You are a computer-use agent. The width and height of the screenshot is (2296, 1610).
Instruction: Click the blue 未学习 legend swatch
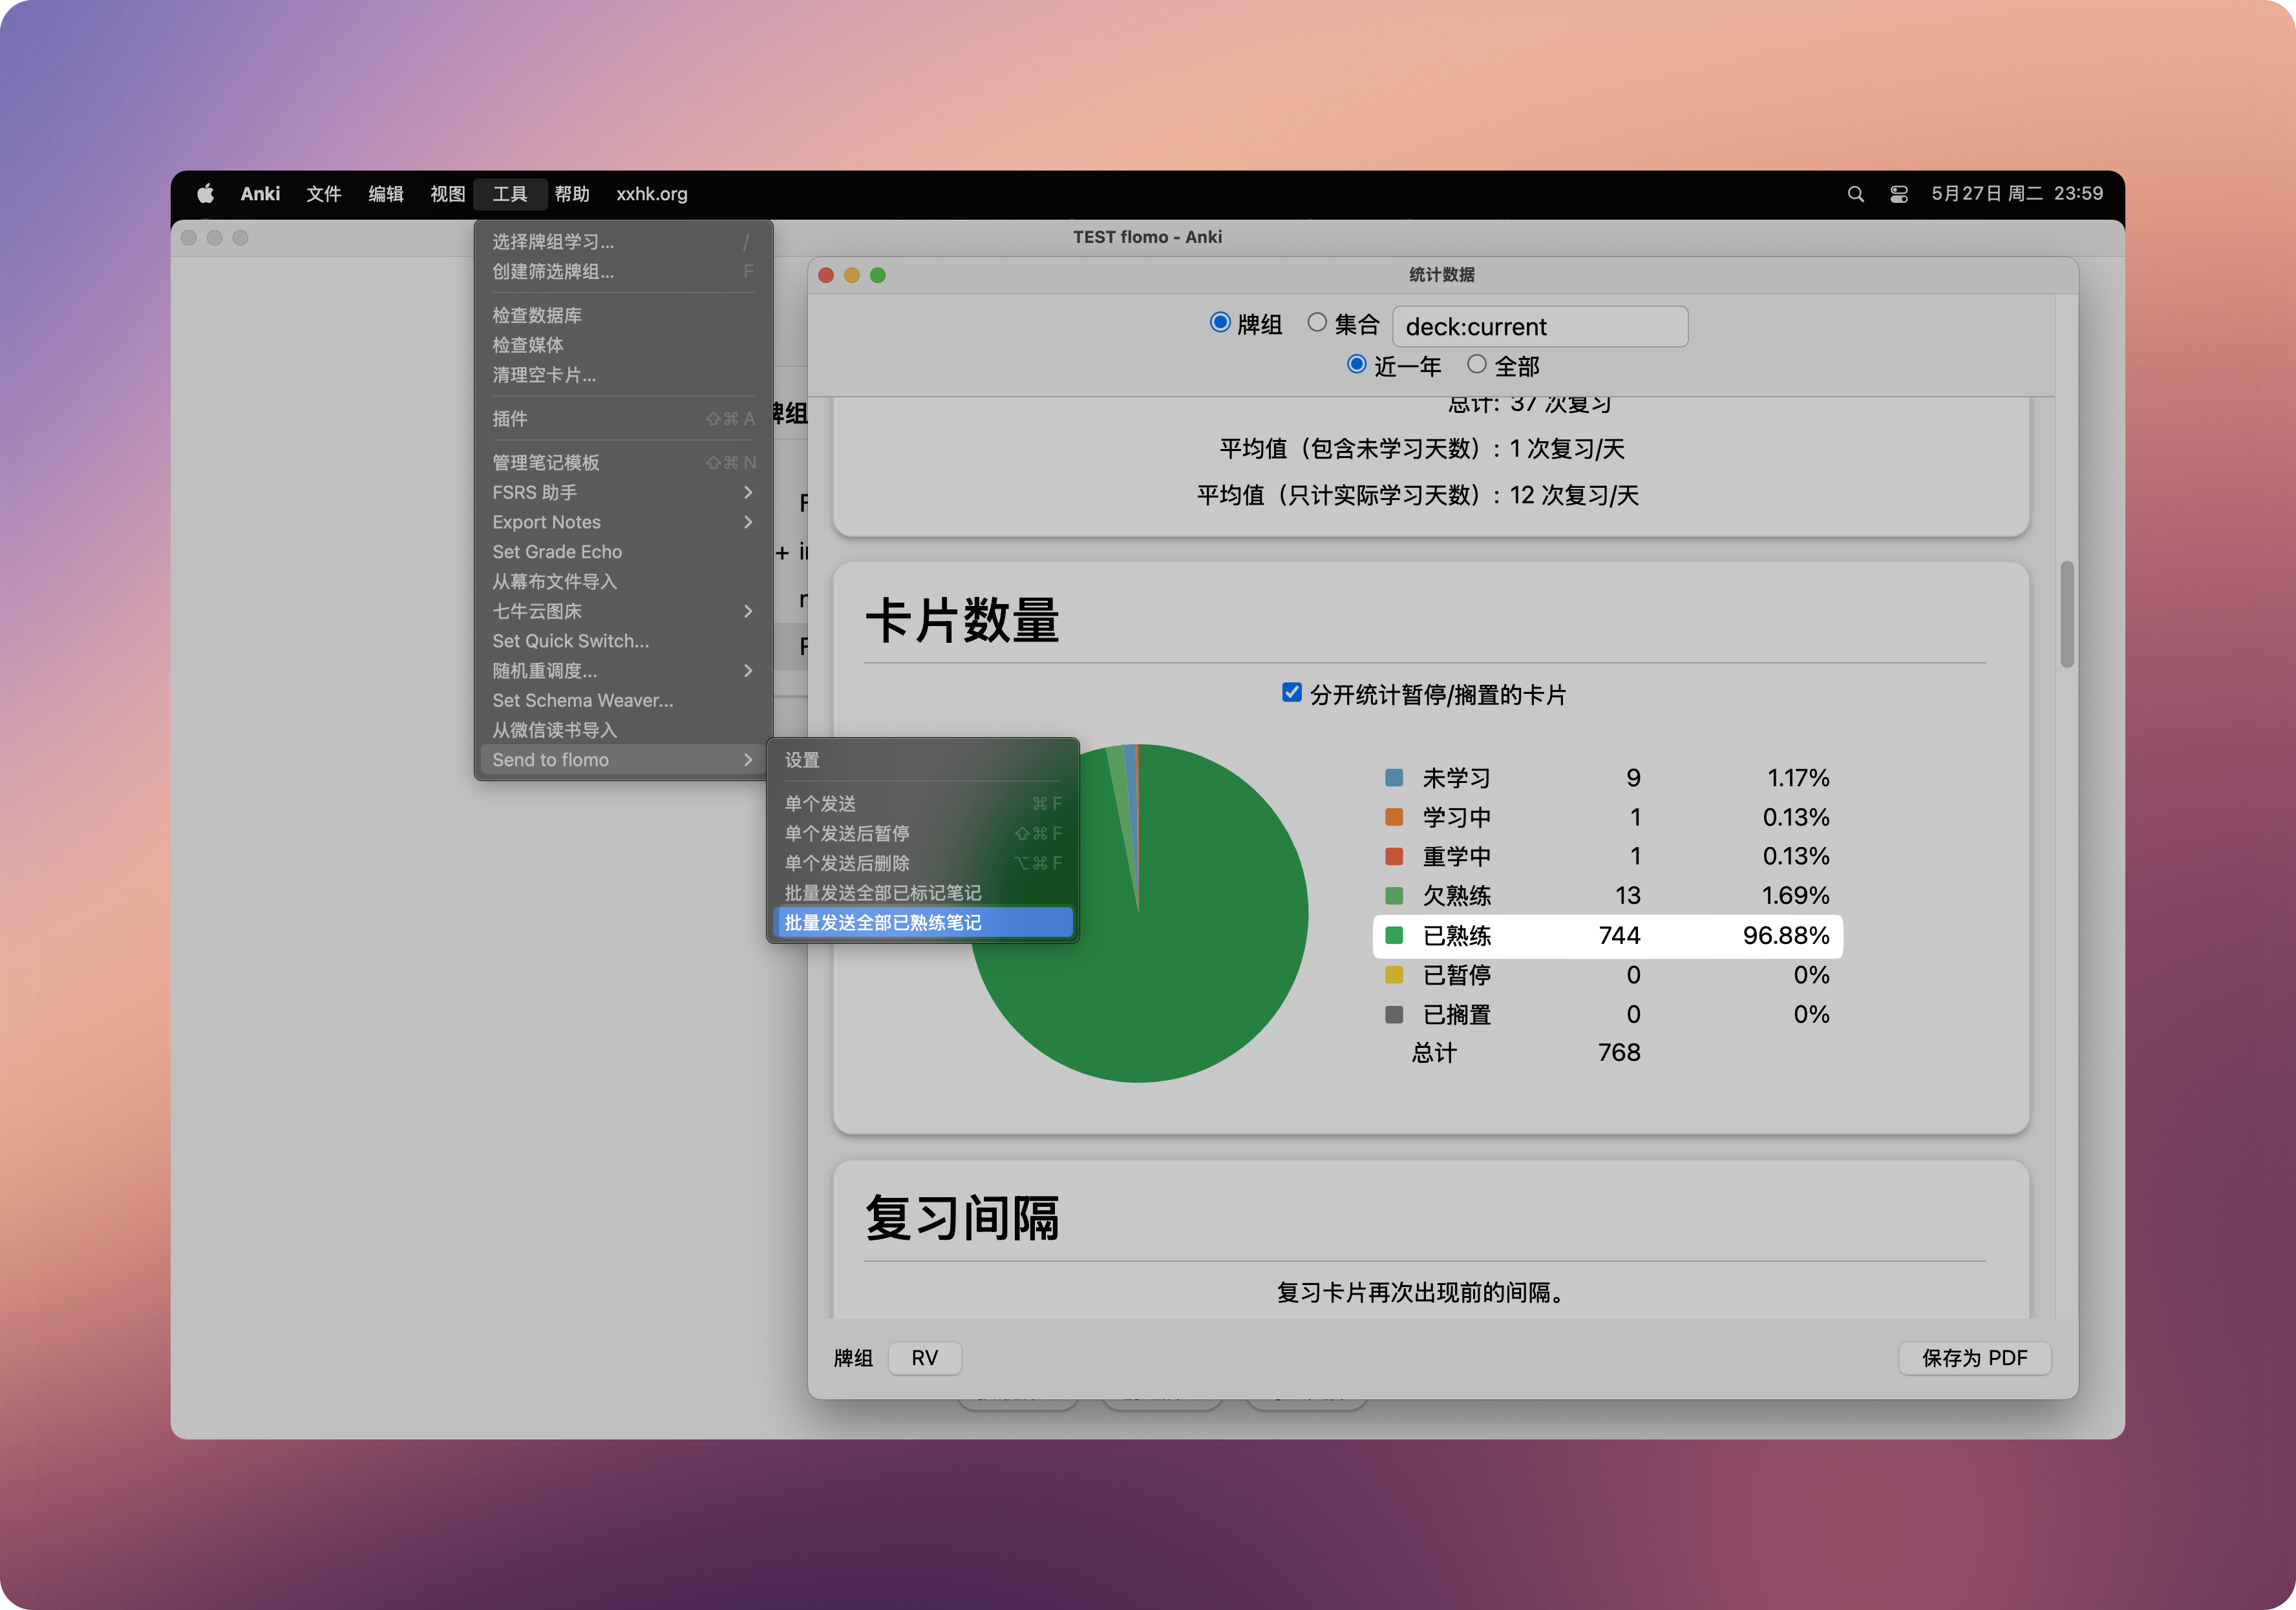[1393, 777]
